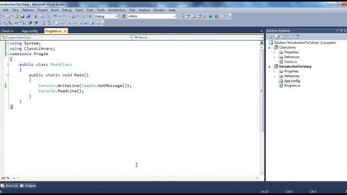Click 'Ln 13' in the status bar
This screenshot has height=195, width=347.
pyautogui.click(x=265, y=191)
